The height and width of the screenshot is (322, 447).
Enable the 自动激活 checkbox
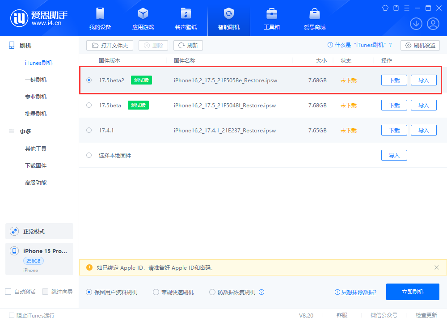tap(7, 292)
